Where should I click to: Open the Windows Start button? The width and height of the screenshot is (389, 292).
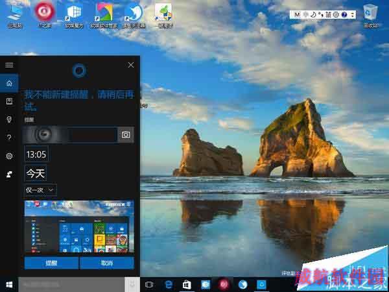[x=9, y=285]
